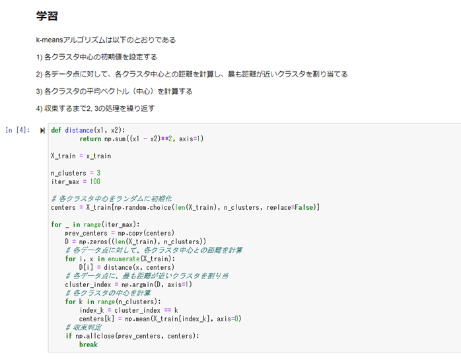Click step 2 text about 距離を計算し
The width and height of the screenshot is (461, 359).
point(192,74)
